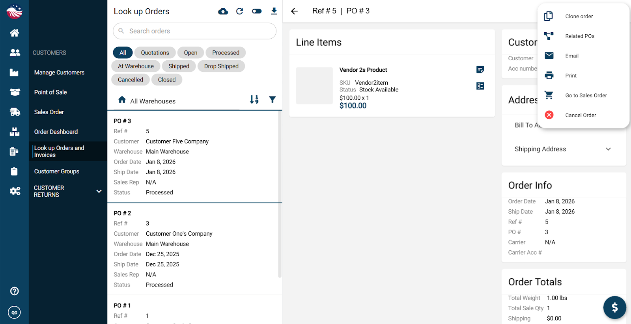Open the help question mark icon
This screenshot has width=631, height=324.
tap(15, 291)
